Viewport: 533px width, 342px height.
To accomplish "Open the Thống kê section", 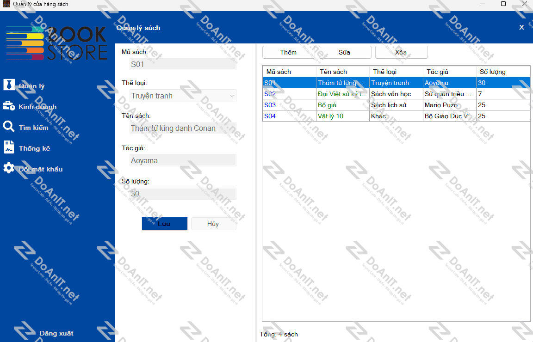I will (34, 148).
